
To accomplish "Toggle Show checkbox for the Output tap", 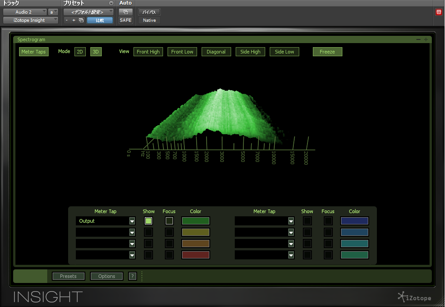I will 148,221.
